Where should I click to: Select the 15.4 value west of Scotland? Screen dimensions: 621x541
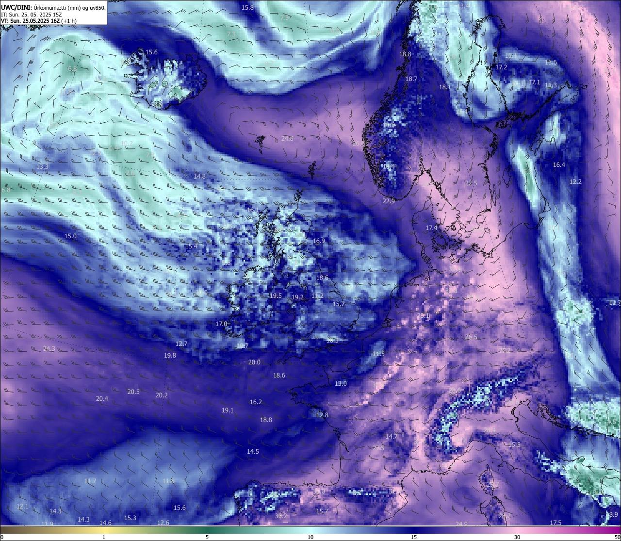pyautogui.click(x=191, y=246)
